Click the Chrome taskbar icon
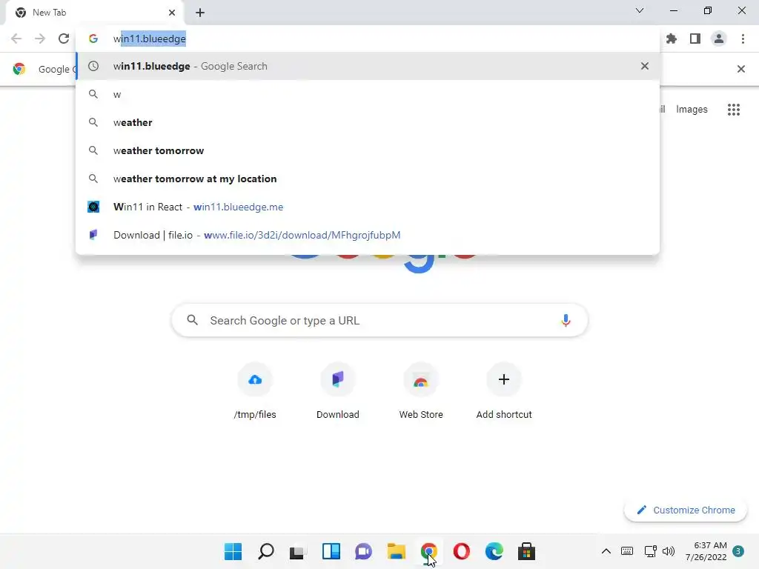 point(429,551)
